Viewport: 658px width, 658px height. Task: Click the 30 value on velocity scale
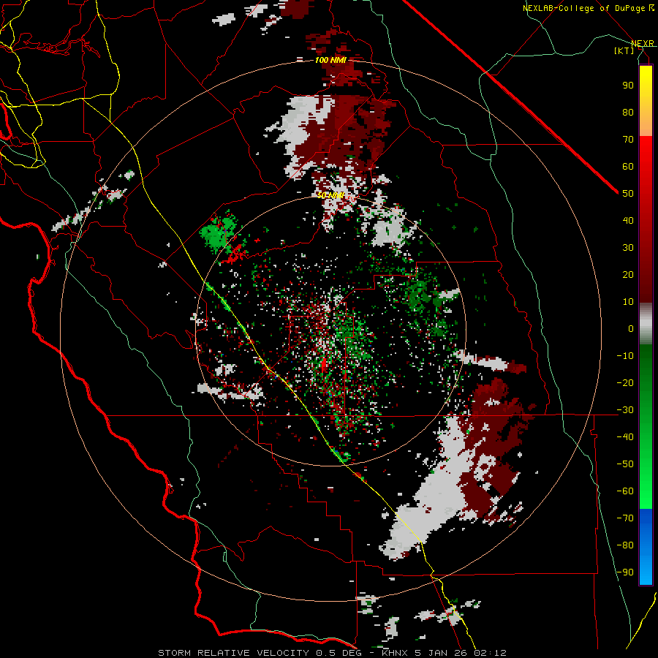(628, 248)
